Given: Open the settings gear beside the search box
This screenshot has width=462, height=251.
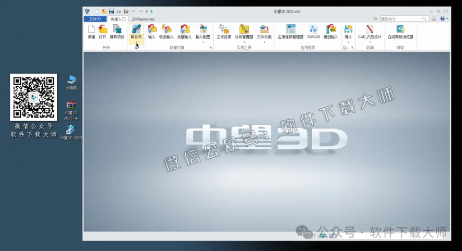Looking at the screenshot, I should [x=434, y=18].
